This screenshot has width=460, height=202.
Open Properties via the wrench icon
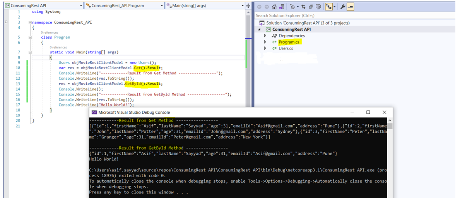coord(343,7)
